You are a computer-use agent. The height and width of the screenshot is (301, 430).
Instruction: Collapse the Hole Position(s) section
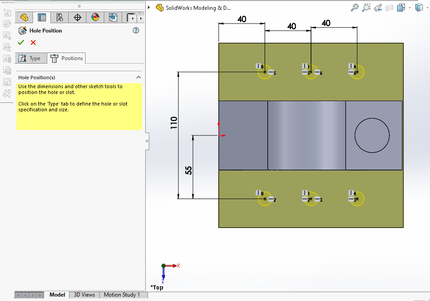click(138, 77)
